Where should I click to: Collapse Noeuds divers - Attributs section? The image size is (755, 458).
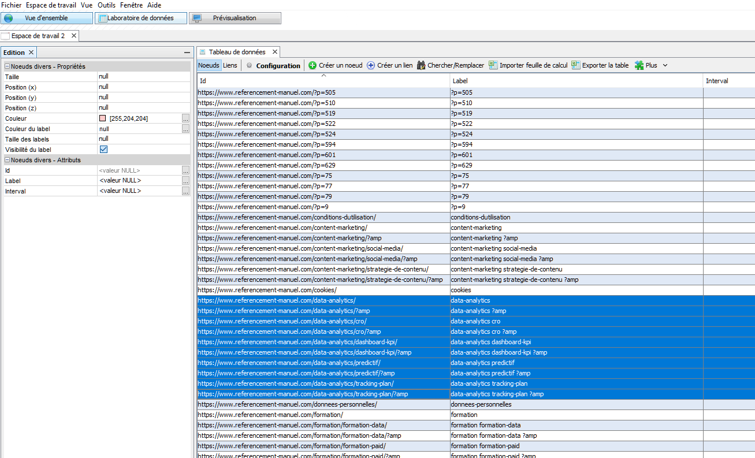coord(8,160)
